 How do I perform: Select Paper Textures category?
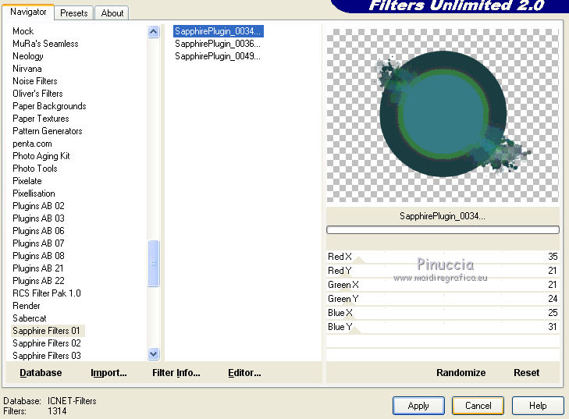41,119
